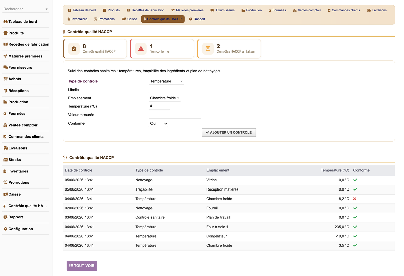Click the Fournées flame icon in sidebar
Image resolution: width=404 pixels, height=276 pixels.
5,114
